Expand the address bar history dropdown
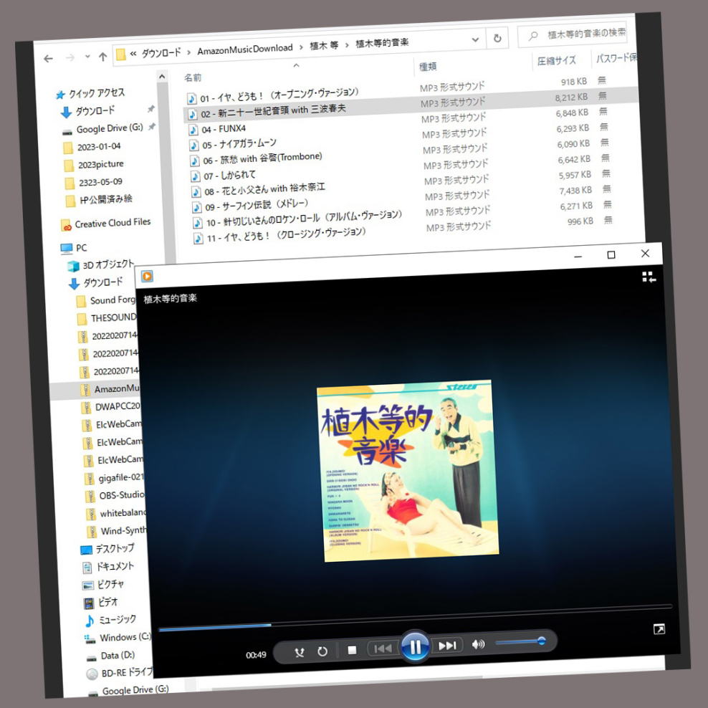This screenshot has height=708, width=708. [x=475, y=39]
